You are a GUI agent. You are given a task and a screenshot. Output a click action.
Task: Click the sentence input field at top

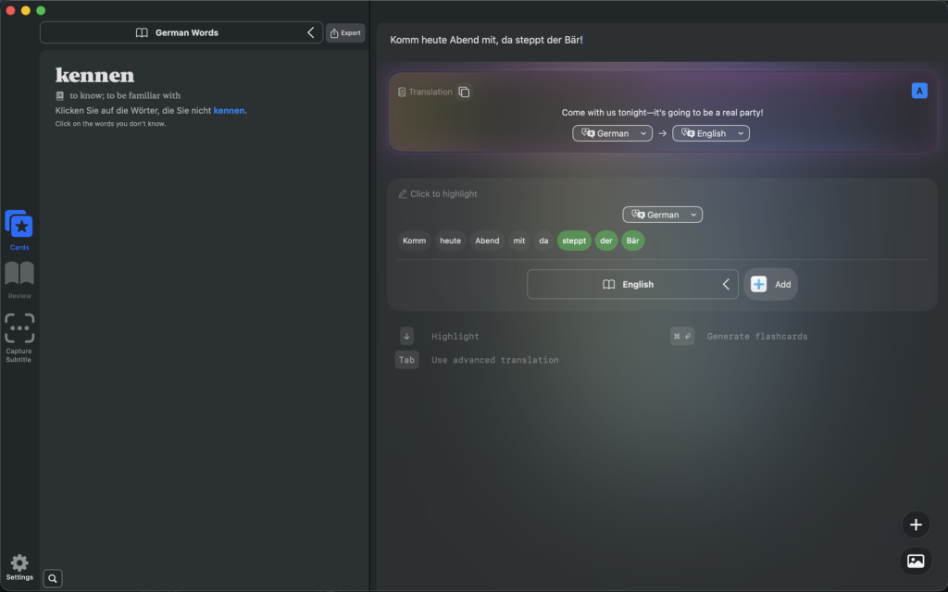pyautogui.click(x=662, y=40)
